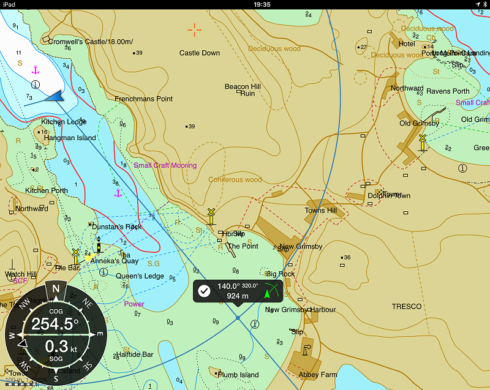The height and width of the screenshot is (390, 490).
Task: Tap the Hotel label
Action: coord(407,43)
